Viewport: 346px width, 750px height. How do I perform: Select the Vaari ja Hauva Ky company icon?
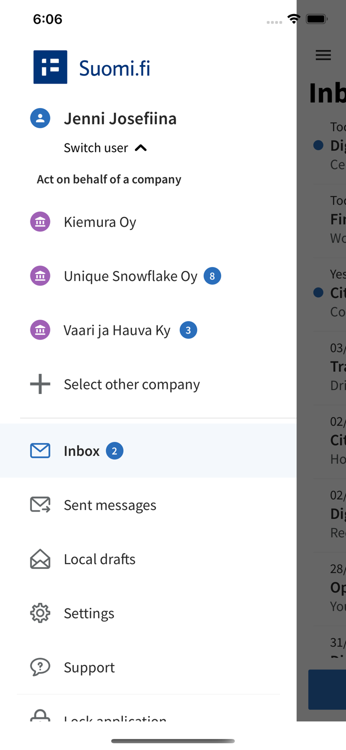pos(40,329)
